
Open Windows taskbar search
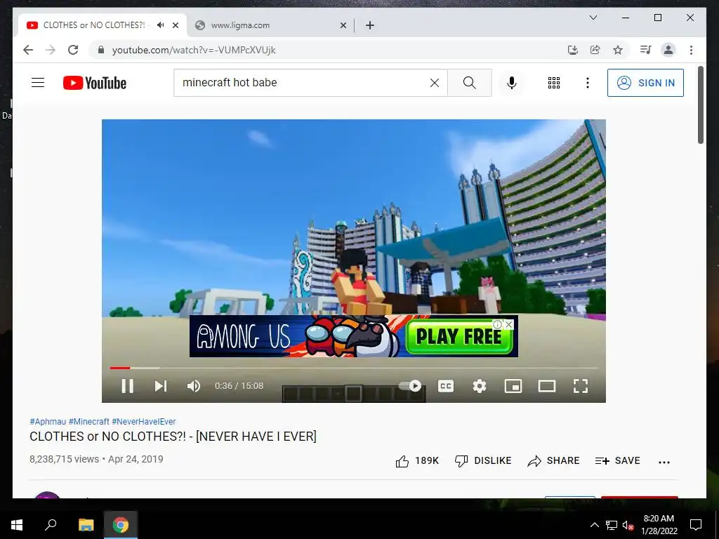click(x=51, y=525)
